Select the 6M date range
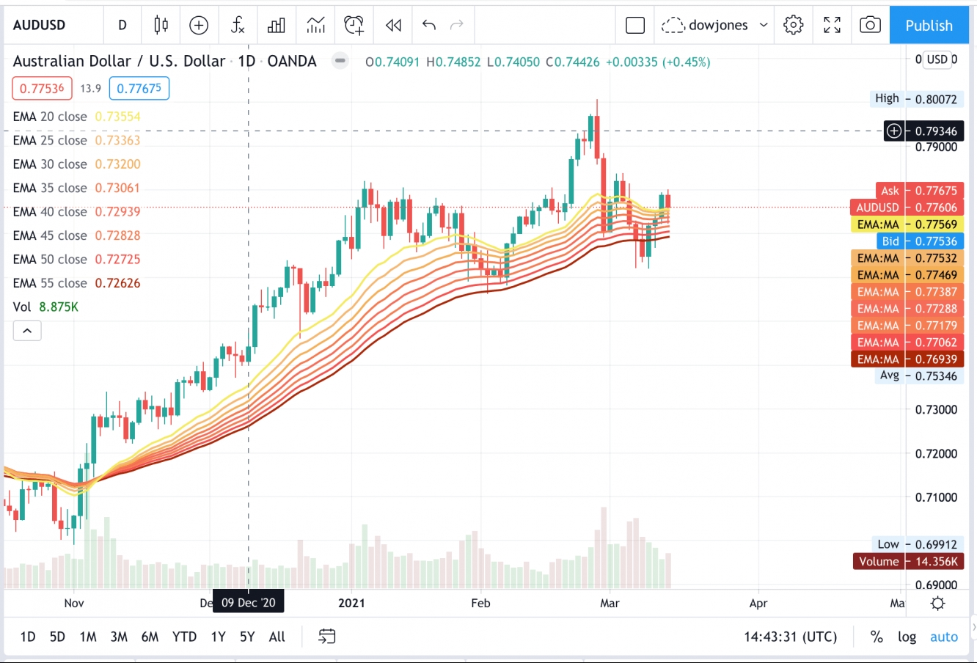977x663 pixels. (150, 637)
